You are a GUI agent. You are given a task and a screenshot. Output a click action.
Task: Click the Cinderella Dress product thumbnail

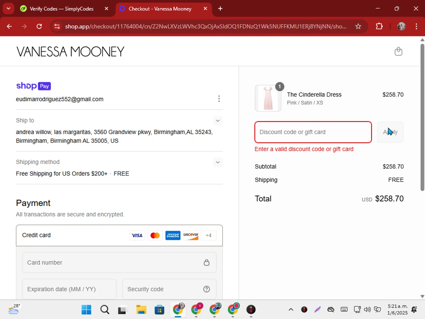[268, 98]
